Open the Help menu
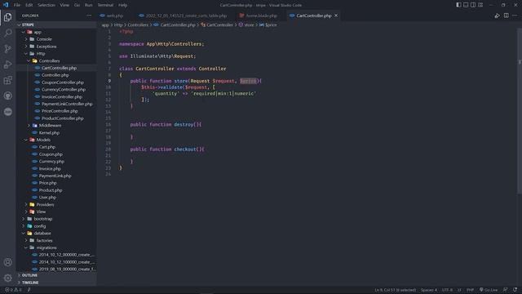This screenshot has width=522, height=294. coord(122,5)
